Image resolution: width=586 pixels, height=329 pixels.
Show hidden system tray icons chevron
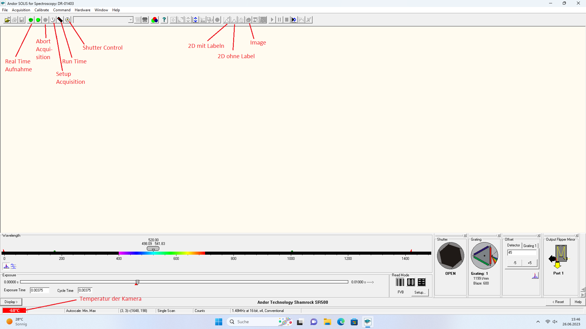tap(538, 322)
